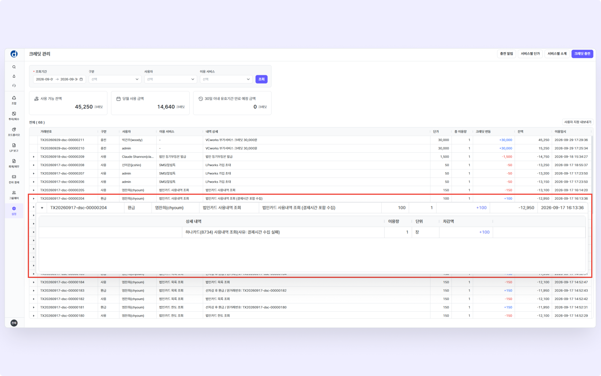Expand row TX20260917-dsc-00000208
The width and height of the screenshot is (601, 376).
click(33, 165)
